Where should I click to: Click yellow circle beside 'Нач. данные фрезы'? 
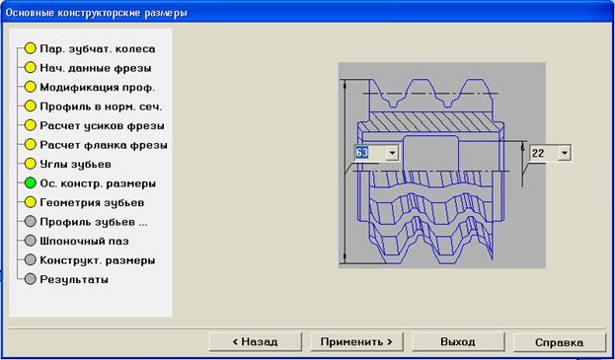pyautogui.click(x=31, y=68)
